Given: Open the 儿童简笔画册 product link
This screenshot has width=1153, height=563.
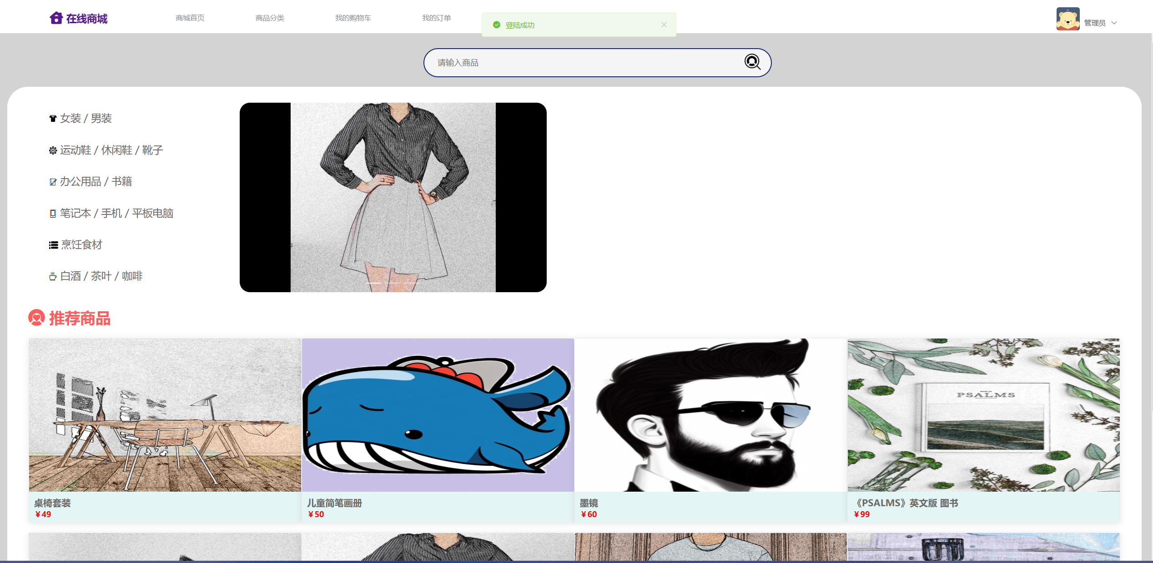Looking at the screenshot, I should pyautogui.click(x=334, y=503).
